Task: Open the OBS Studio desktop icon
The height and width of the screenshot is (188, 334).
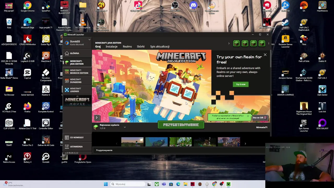Action: pyautogui.click(x=175, y=7)
